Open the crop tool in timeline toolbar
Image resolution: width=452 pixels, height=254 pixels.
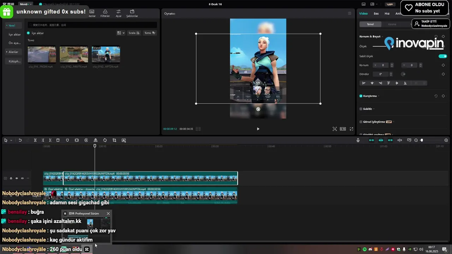pyautogui.click(x=114, y=140)
